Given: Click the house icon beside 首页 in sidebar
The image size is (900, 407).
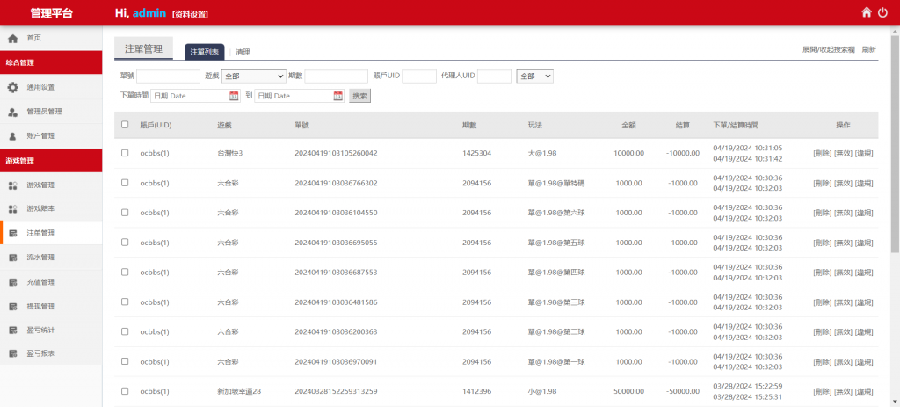Looking at the screenshot, I should pos(12,39).
